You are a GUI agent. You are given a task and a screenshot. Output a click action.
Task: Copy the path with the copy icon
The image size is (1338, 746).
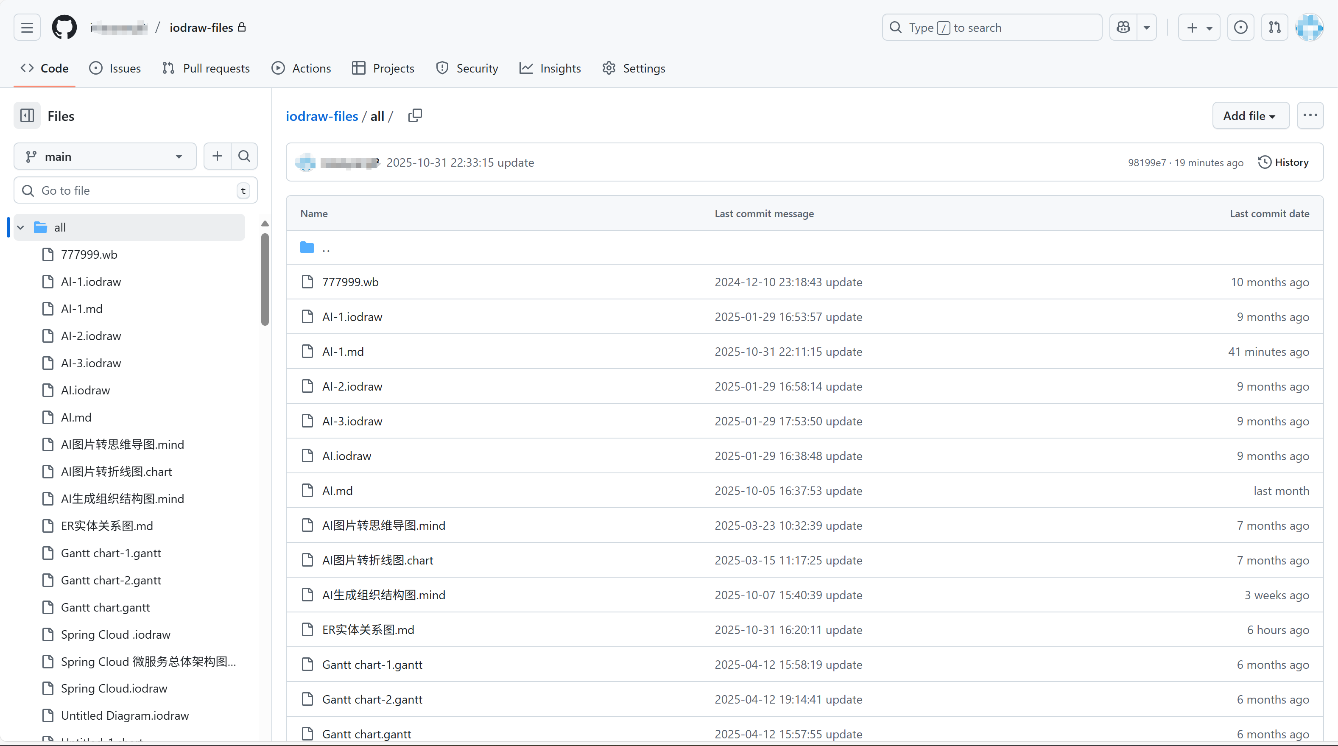pyautogui.click(x=414, y=115)
